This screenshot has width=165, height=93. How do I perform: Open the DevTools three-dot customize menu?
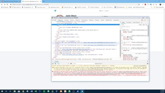pyautogui.click(x=147, y=20)
